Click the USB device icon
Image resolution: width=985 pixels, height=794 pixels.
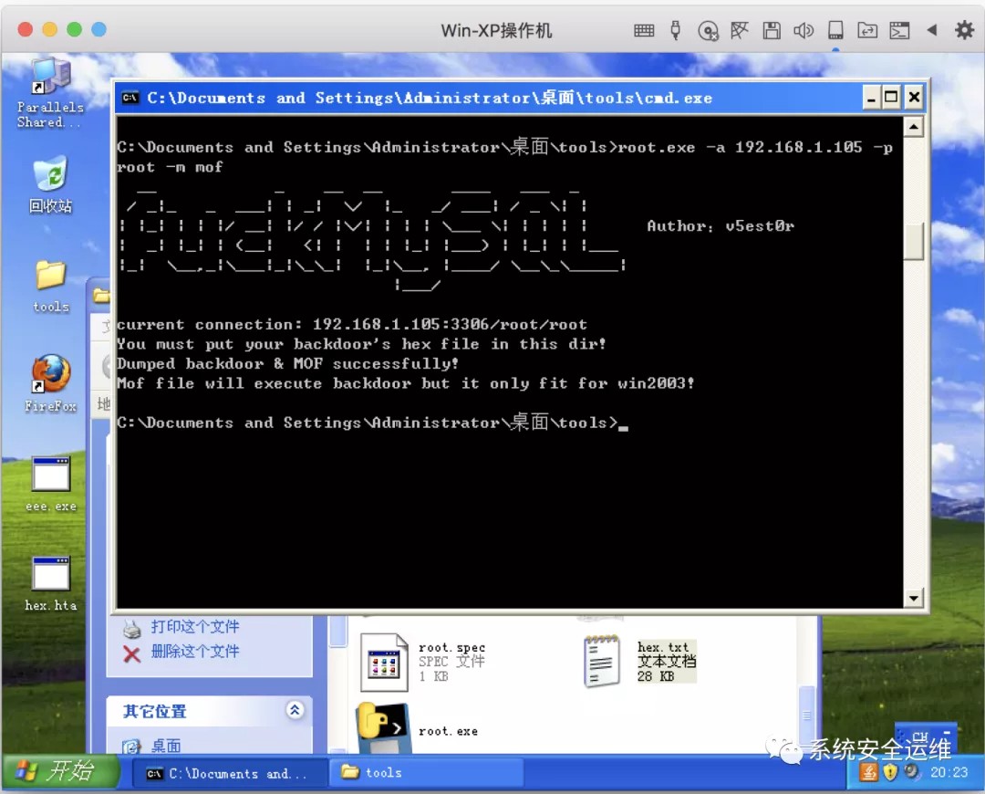(675, 30)
